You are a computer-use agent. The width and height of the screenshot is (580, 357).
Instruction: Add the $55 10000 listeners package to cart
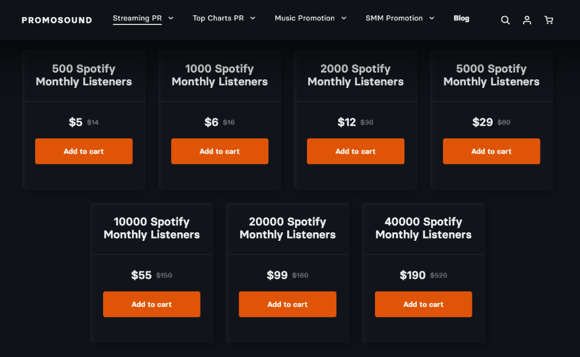click(x=152, y=304)
